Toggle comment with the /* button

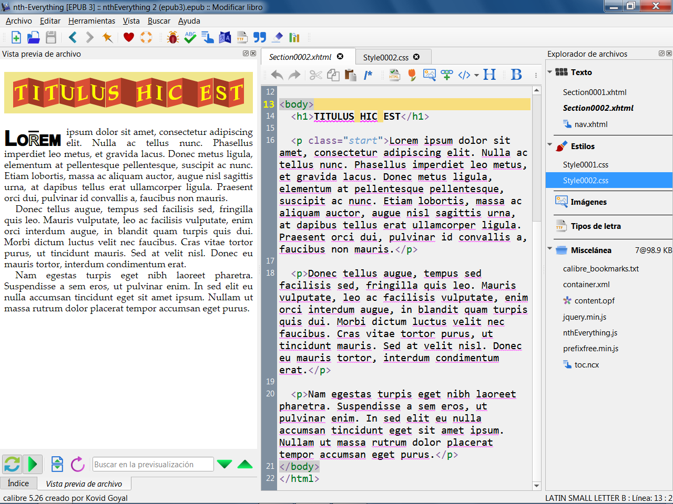pos(368,75)
